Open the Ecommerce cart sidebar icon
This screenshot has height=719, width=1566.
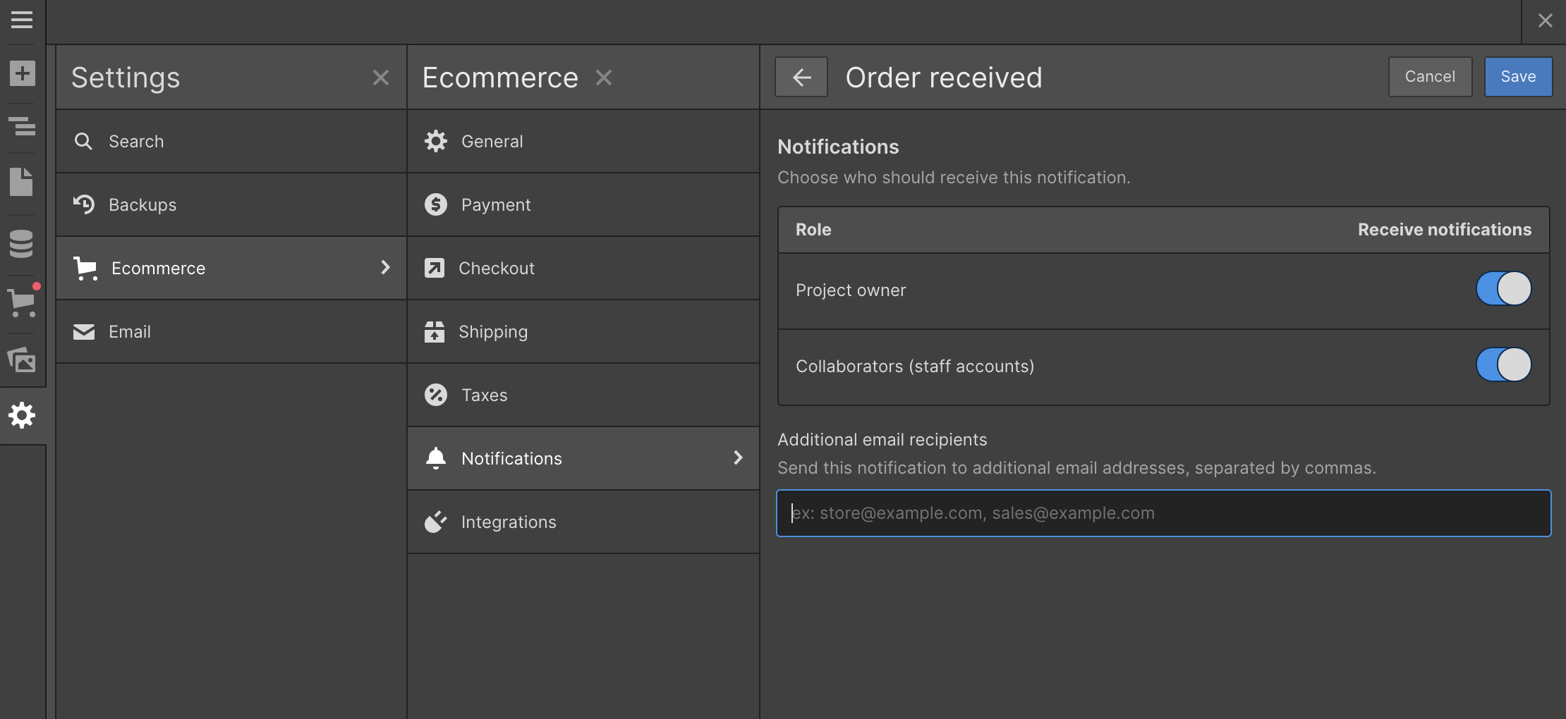point(22,303)
